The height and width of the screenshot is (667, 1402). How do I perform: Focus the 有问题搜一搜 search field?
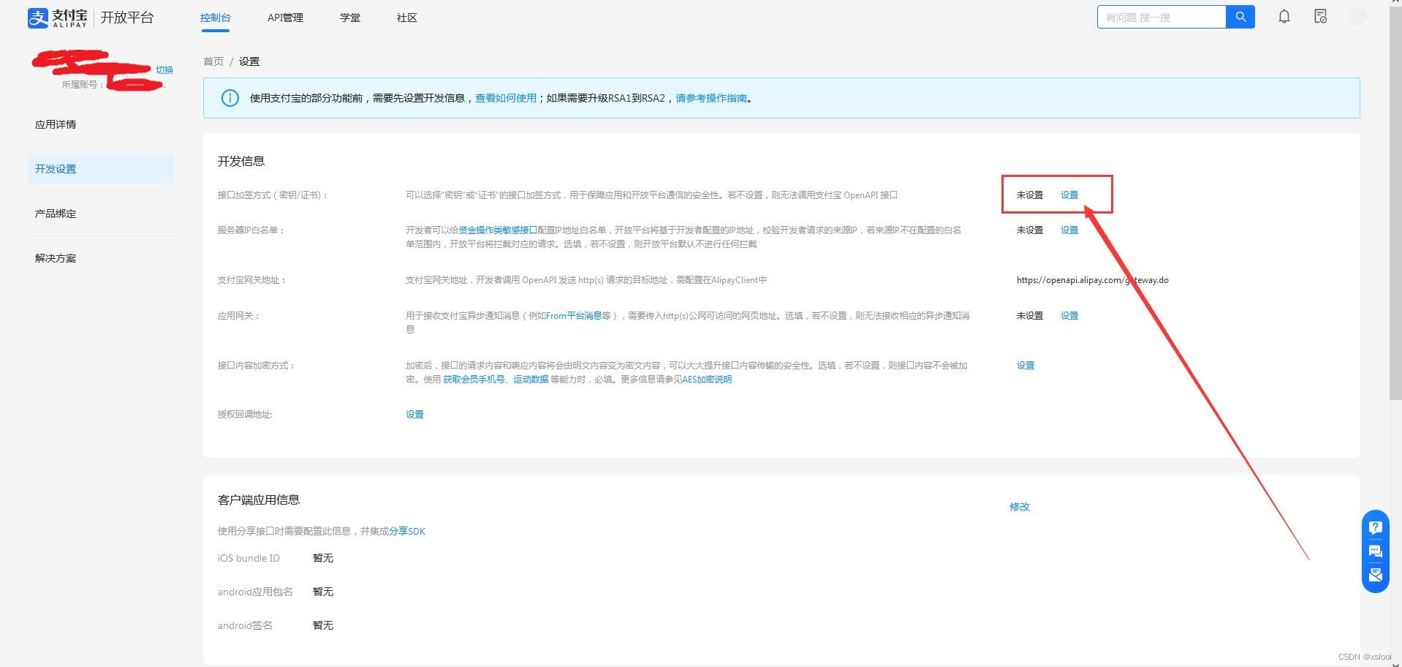[x=1162, y=17]
